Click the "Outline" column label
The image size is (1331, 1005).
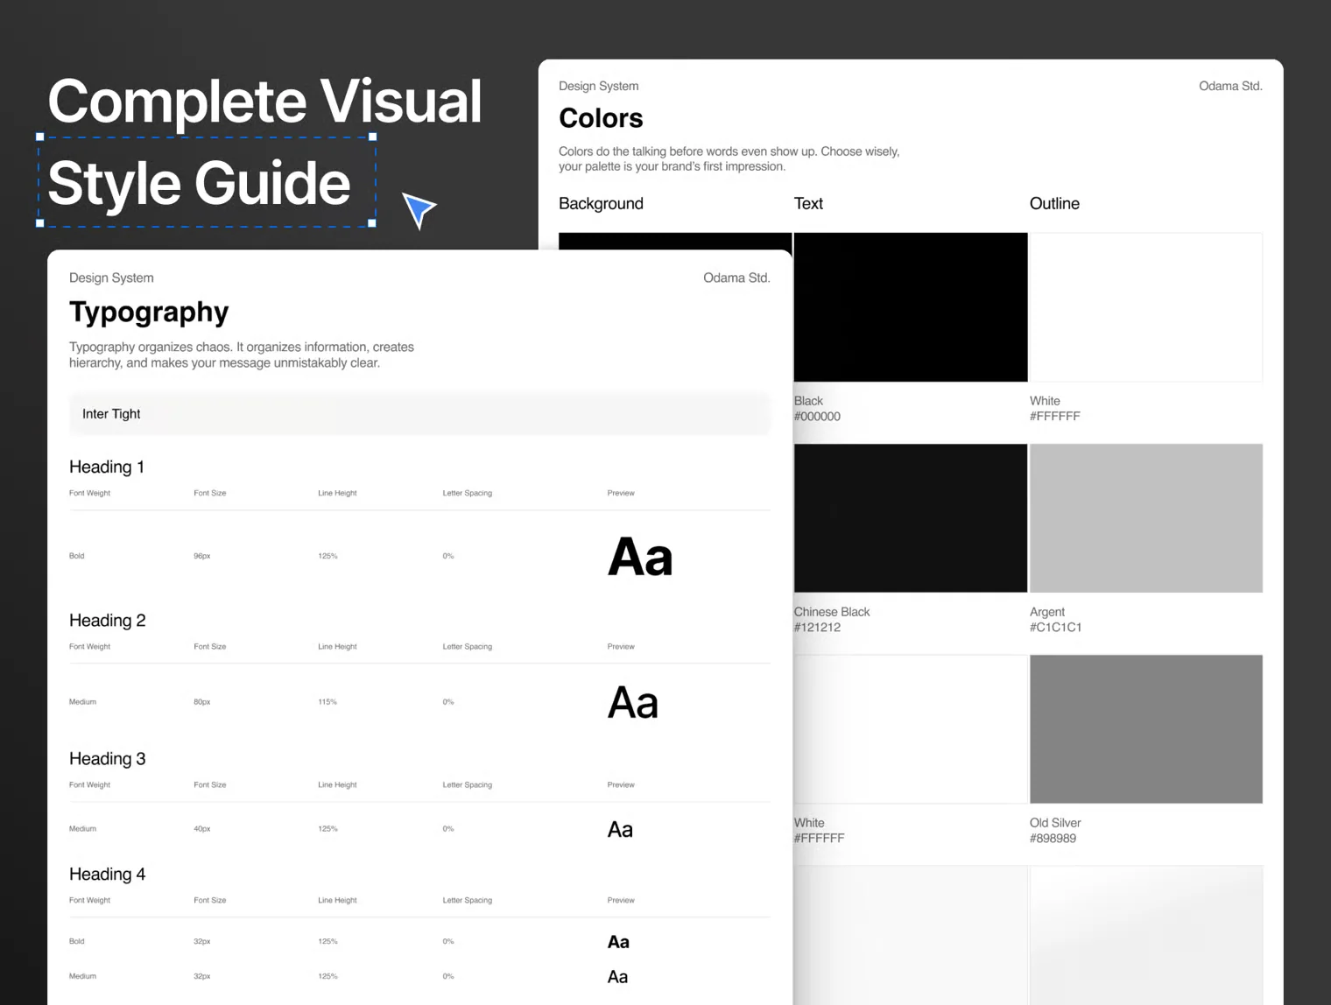(1054, 203)
